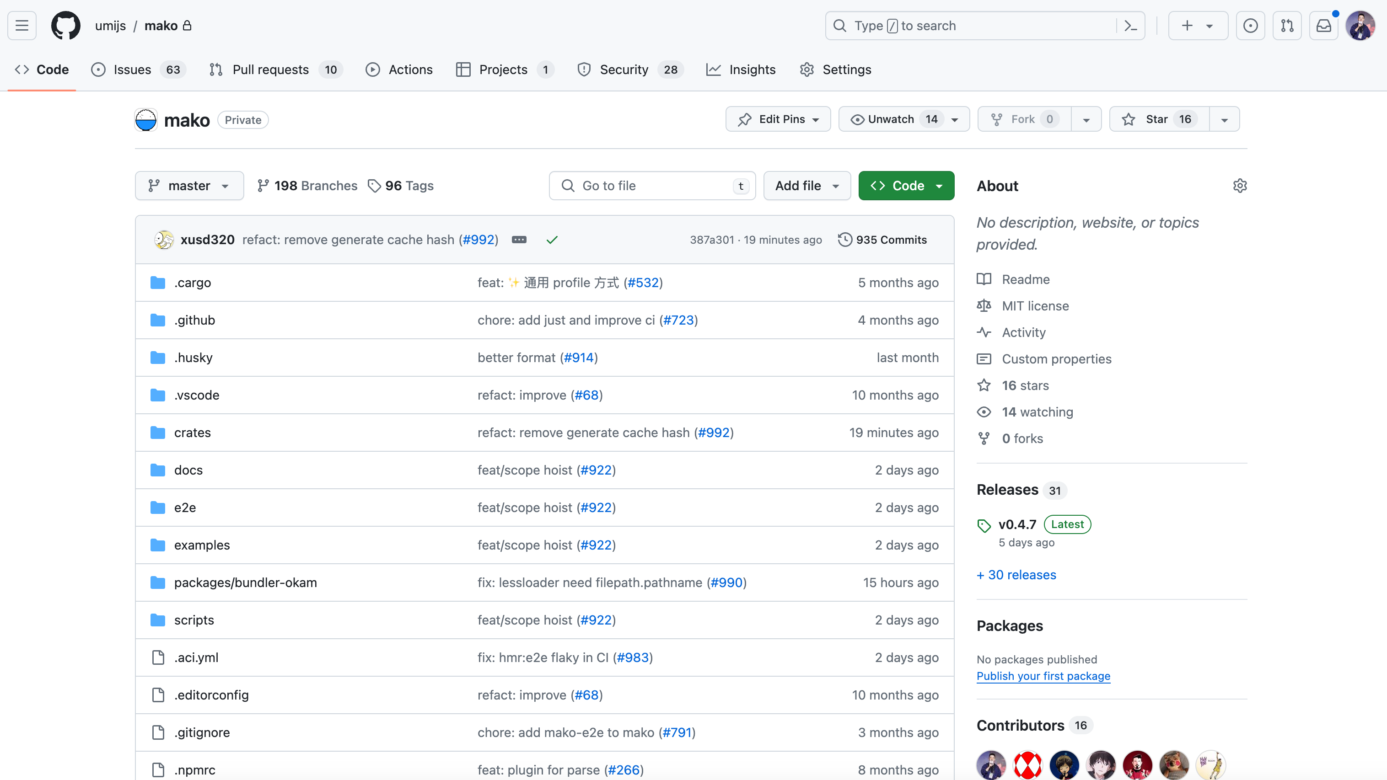Viewport: 1387px width, 780px height.
Task: Focus the Type / to search field
Action: point(985,25)
